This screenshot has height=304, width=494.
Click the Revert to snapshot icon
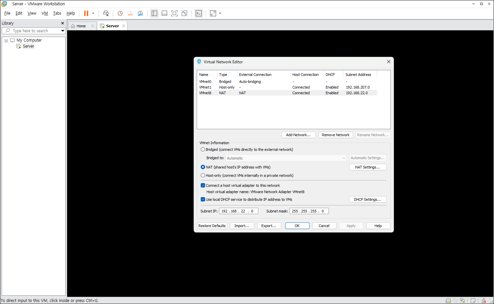tap(130, 13)
